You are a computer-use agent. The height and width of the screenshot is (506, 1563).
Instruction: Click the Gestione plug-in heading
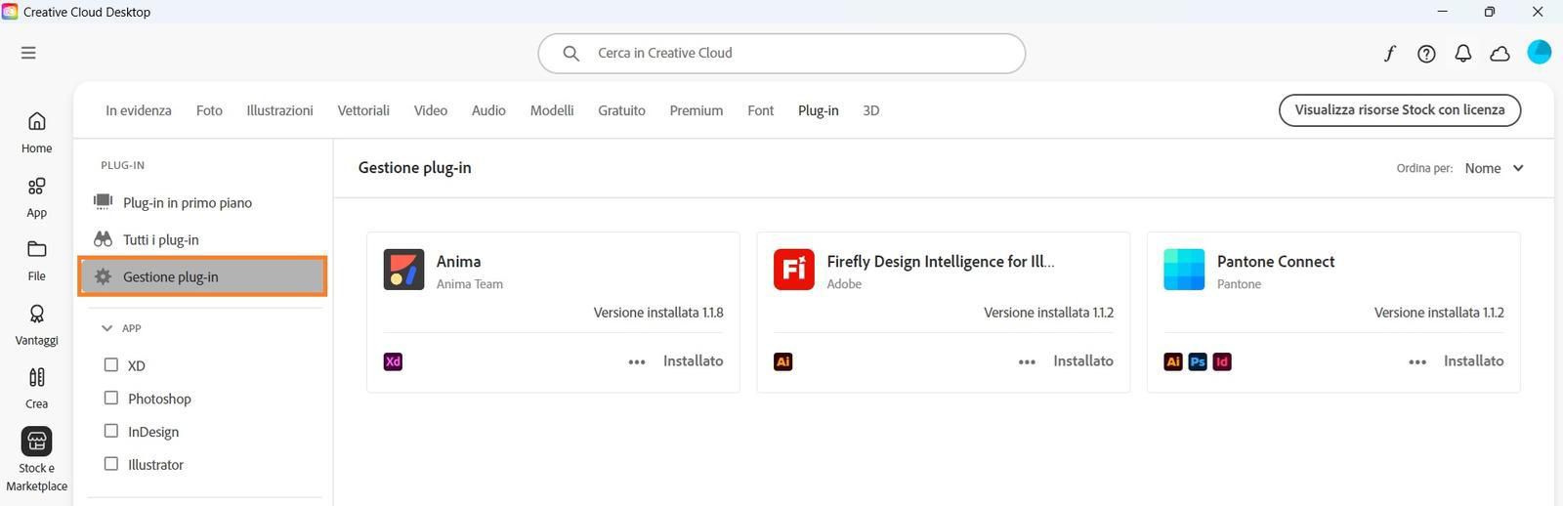[x=415, y=168]
